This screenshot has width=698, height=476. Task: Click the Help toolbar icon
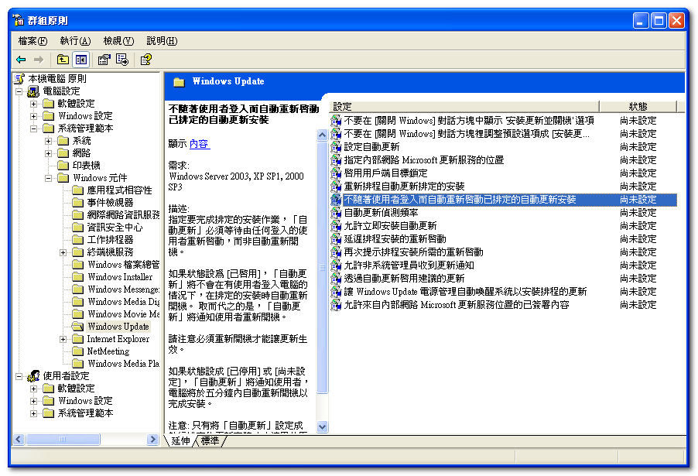tap(146, 60)
